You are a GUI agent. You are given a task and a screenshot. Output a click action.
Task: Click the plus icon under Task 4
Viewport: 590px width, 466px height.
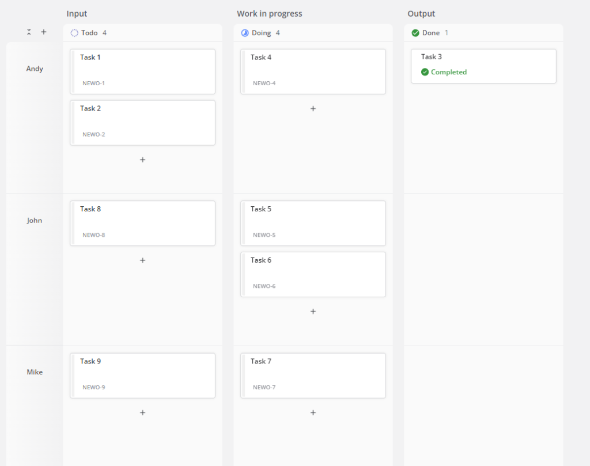[x=313, y=108]
